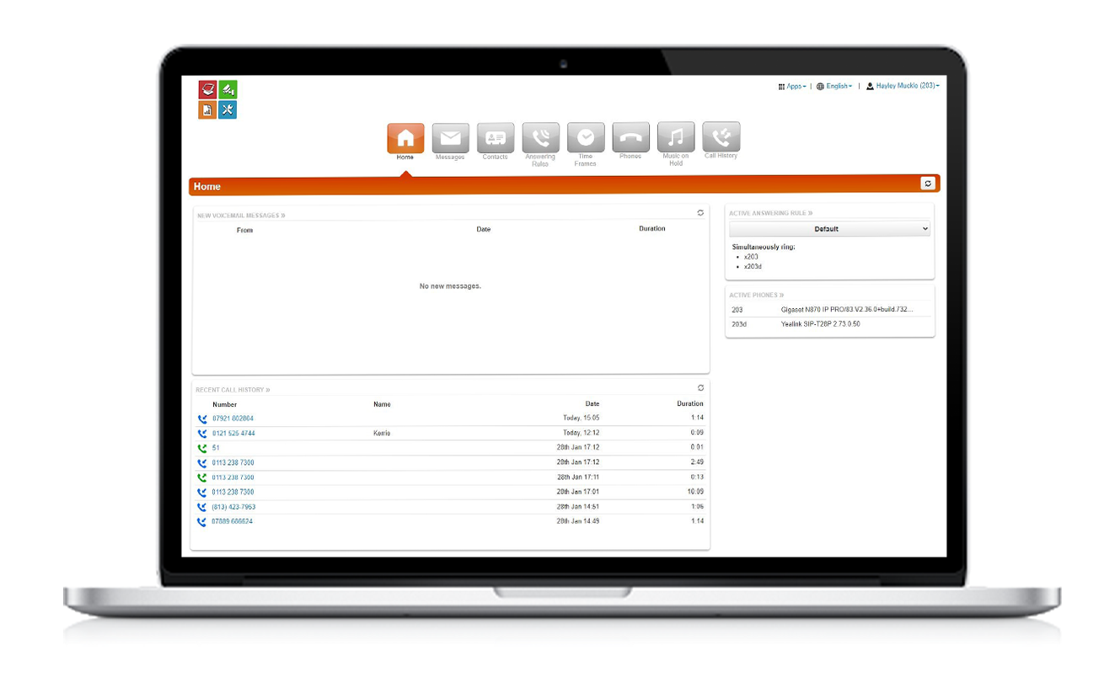Open the New Voicemail Messages section link
The image size is (1104, 688).
[x=241, y=216]
